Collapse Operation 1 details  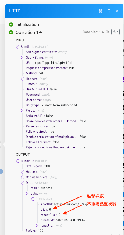pyautogui.click(x=40, y=32)
